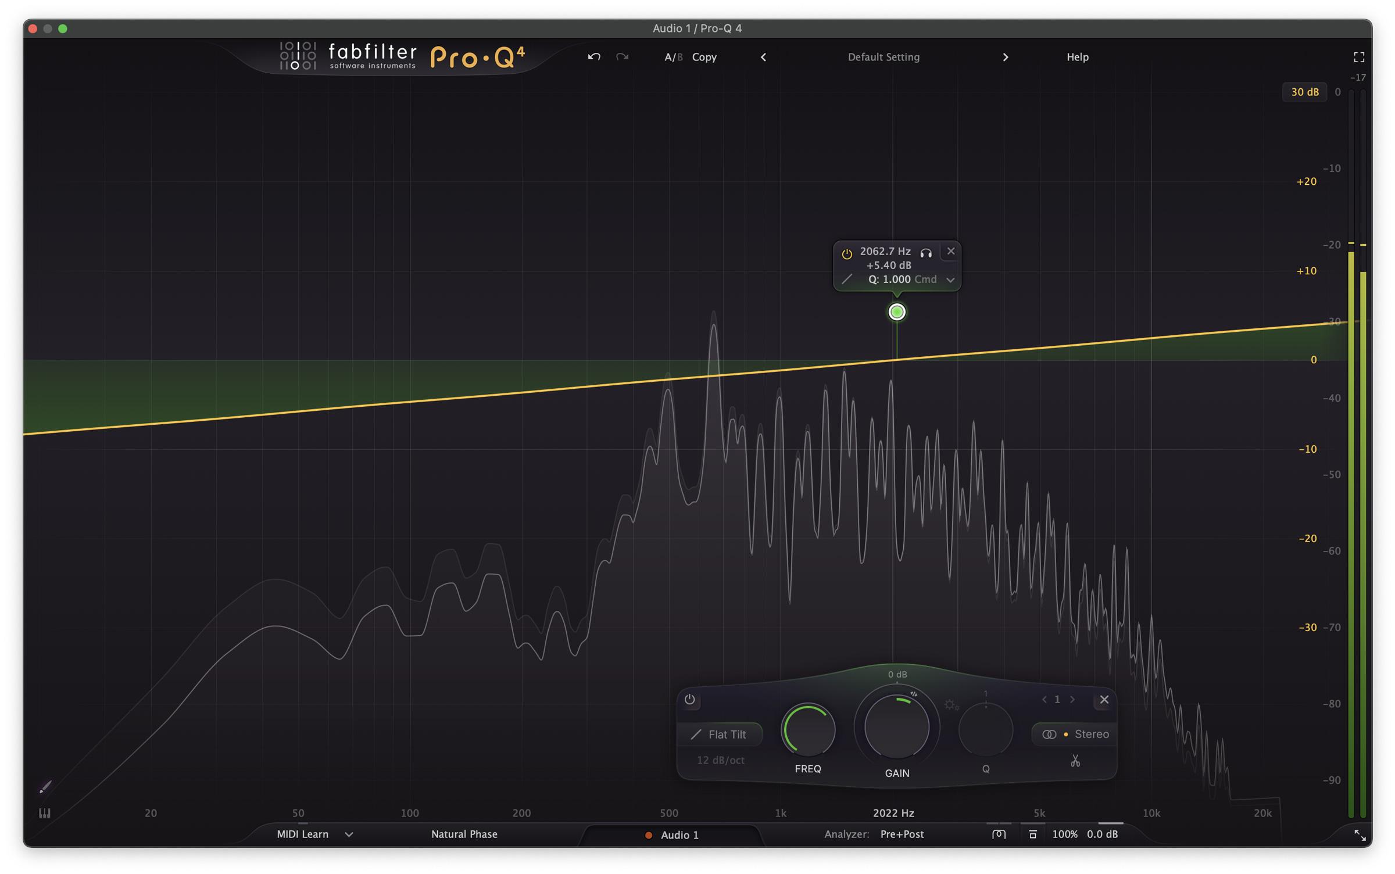Toggle A/B comparison state

pos(673,57)
